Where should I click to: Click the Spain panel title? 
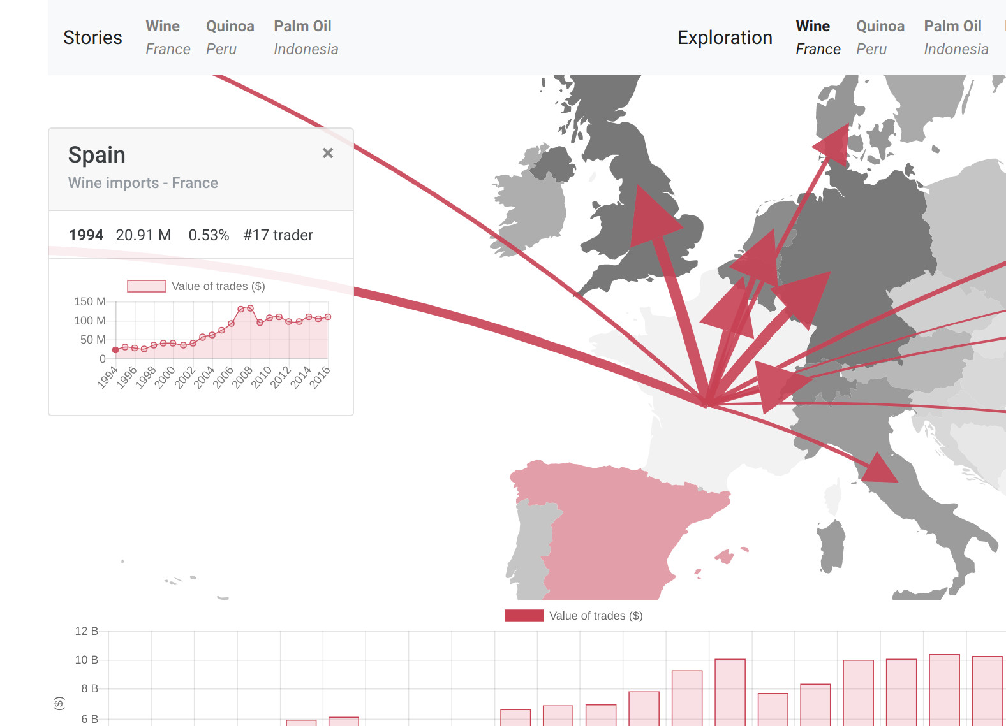tap(97, 155)
